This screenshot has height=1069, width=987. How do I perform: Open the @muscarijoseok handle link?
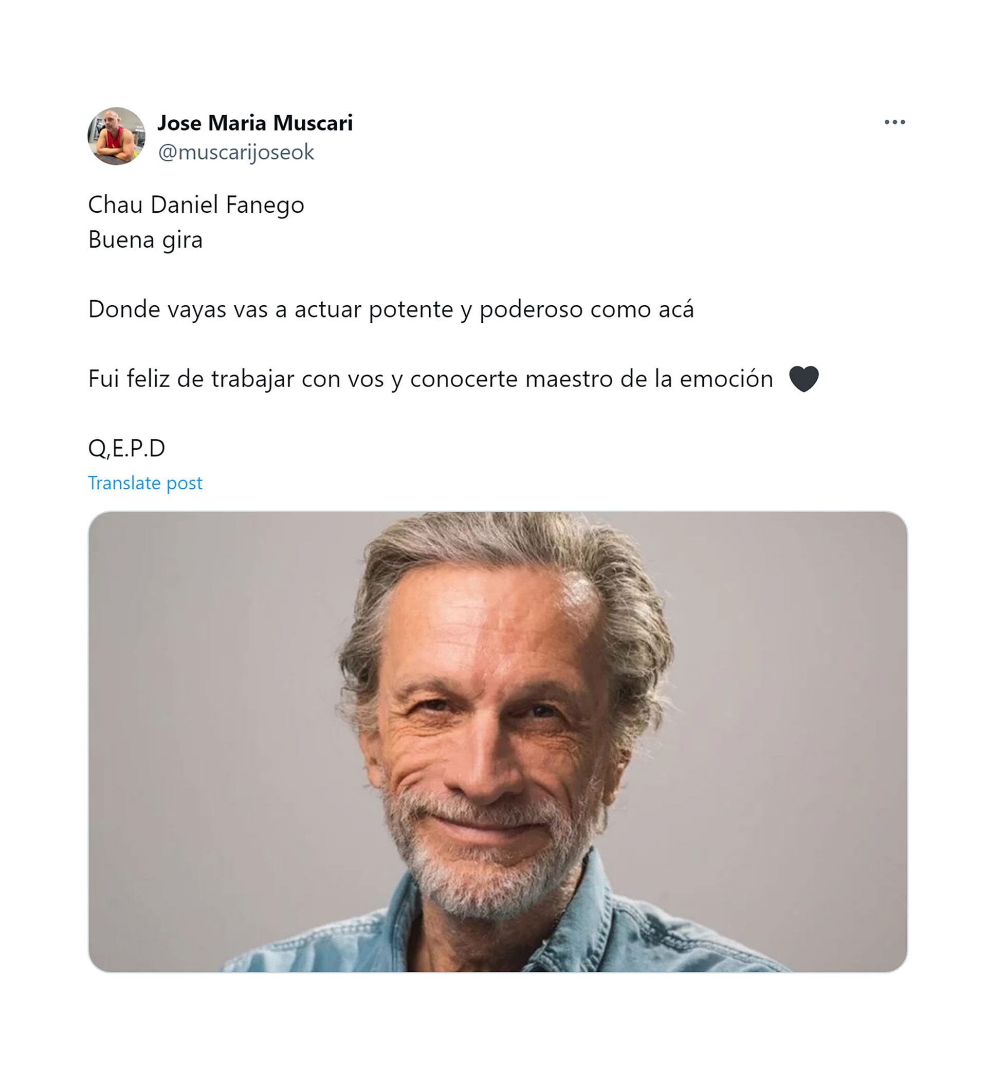point(236,152)
